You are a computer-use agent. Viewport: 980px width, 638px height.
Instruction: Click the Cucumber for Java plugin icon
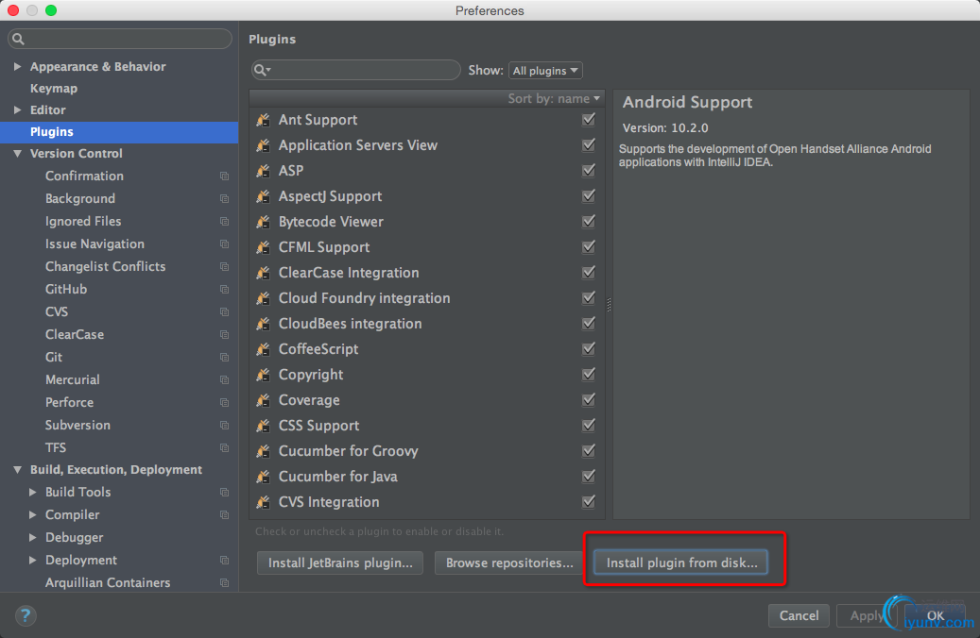263,477
